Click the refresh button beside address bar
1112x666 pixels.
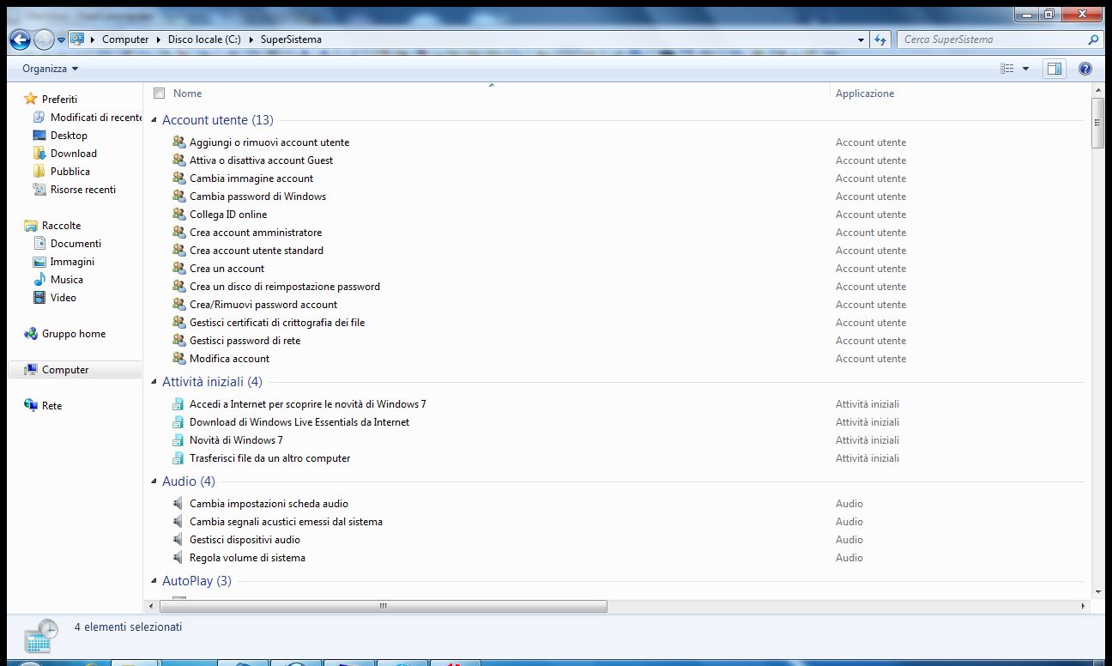(880, 39)
